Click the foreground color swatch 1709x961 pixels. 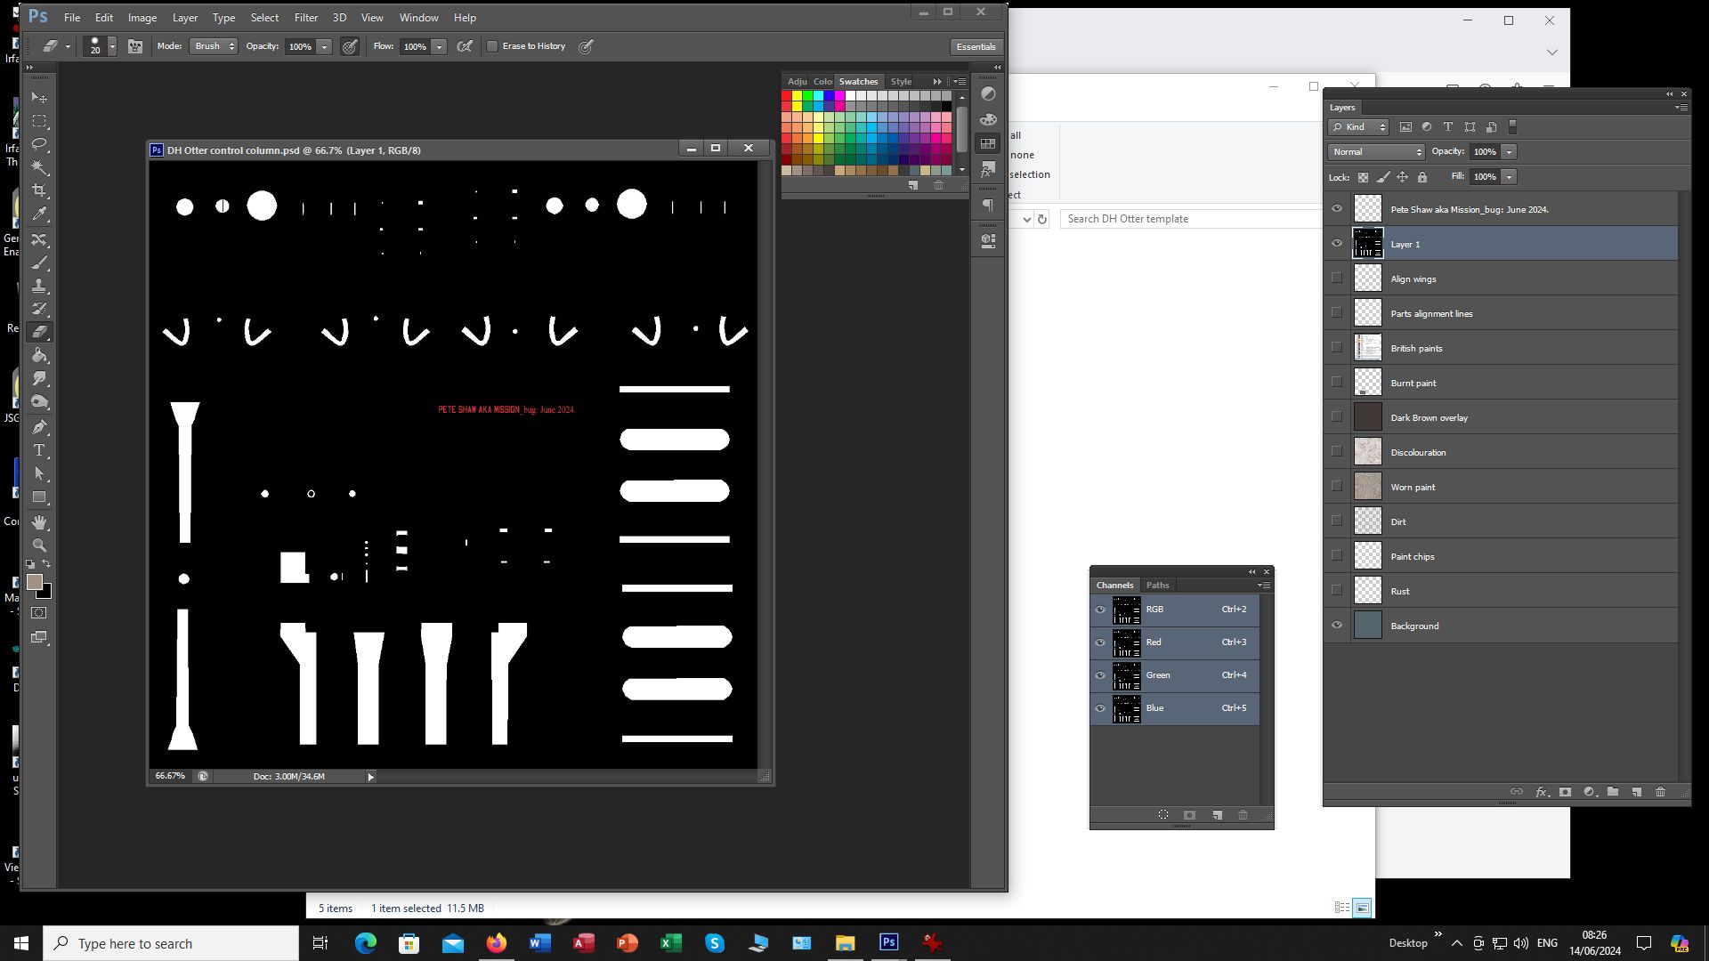point(34,582)
